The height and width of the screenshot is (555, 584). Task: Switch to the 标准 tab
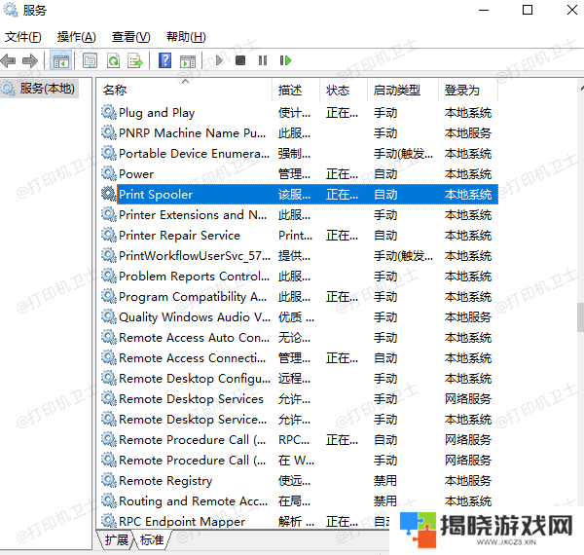[152, 539]
